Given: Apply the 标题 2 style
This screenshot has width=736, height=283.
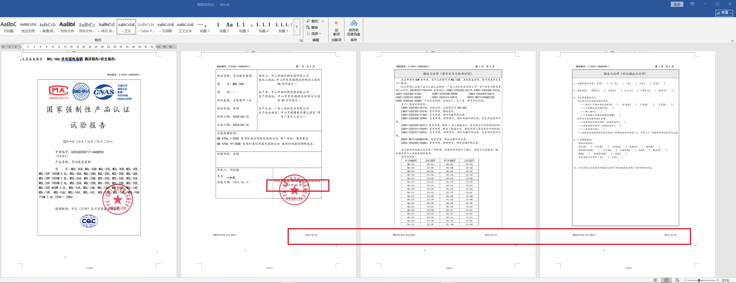Looking at the screenshot, I should click(x=224, y=27).
